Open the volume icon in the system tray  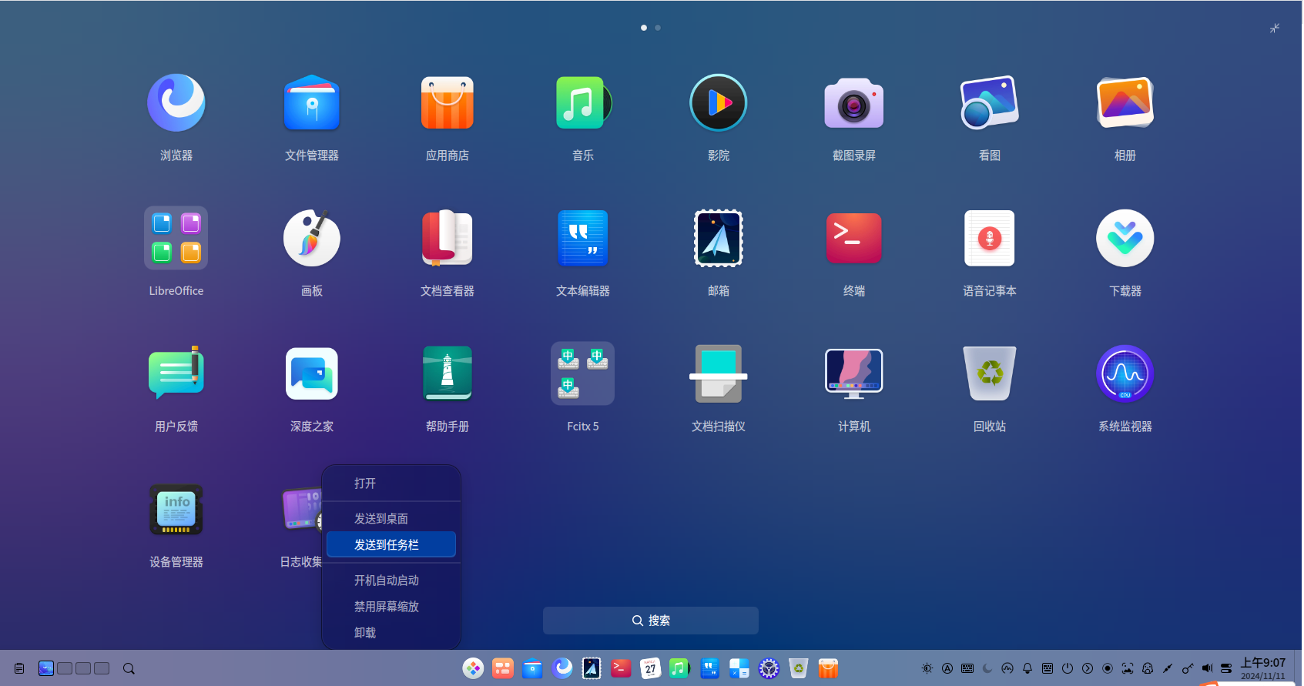tap(1207, 668)
